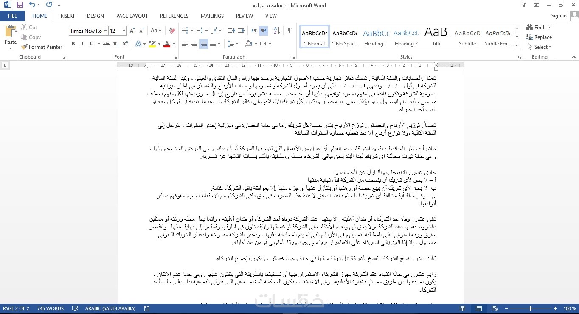Open the Customize Quick Access Toolbar menu

click(x=59, y=6)
